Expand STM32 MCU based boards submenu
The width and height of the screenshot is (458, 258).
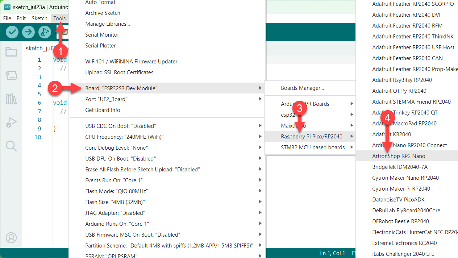pos(310,147)
